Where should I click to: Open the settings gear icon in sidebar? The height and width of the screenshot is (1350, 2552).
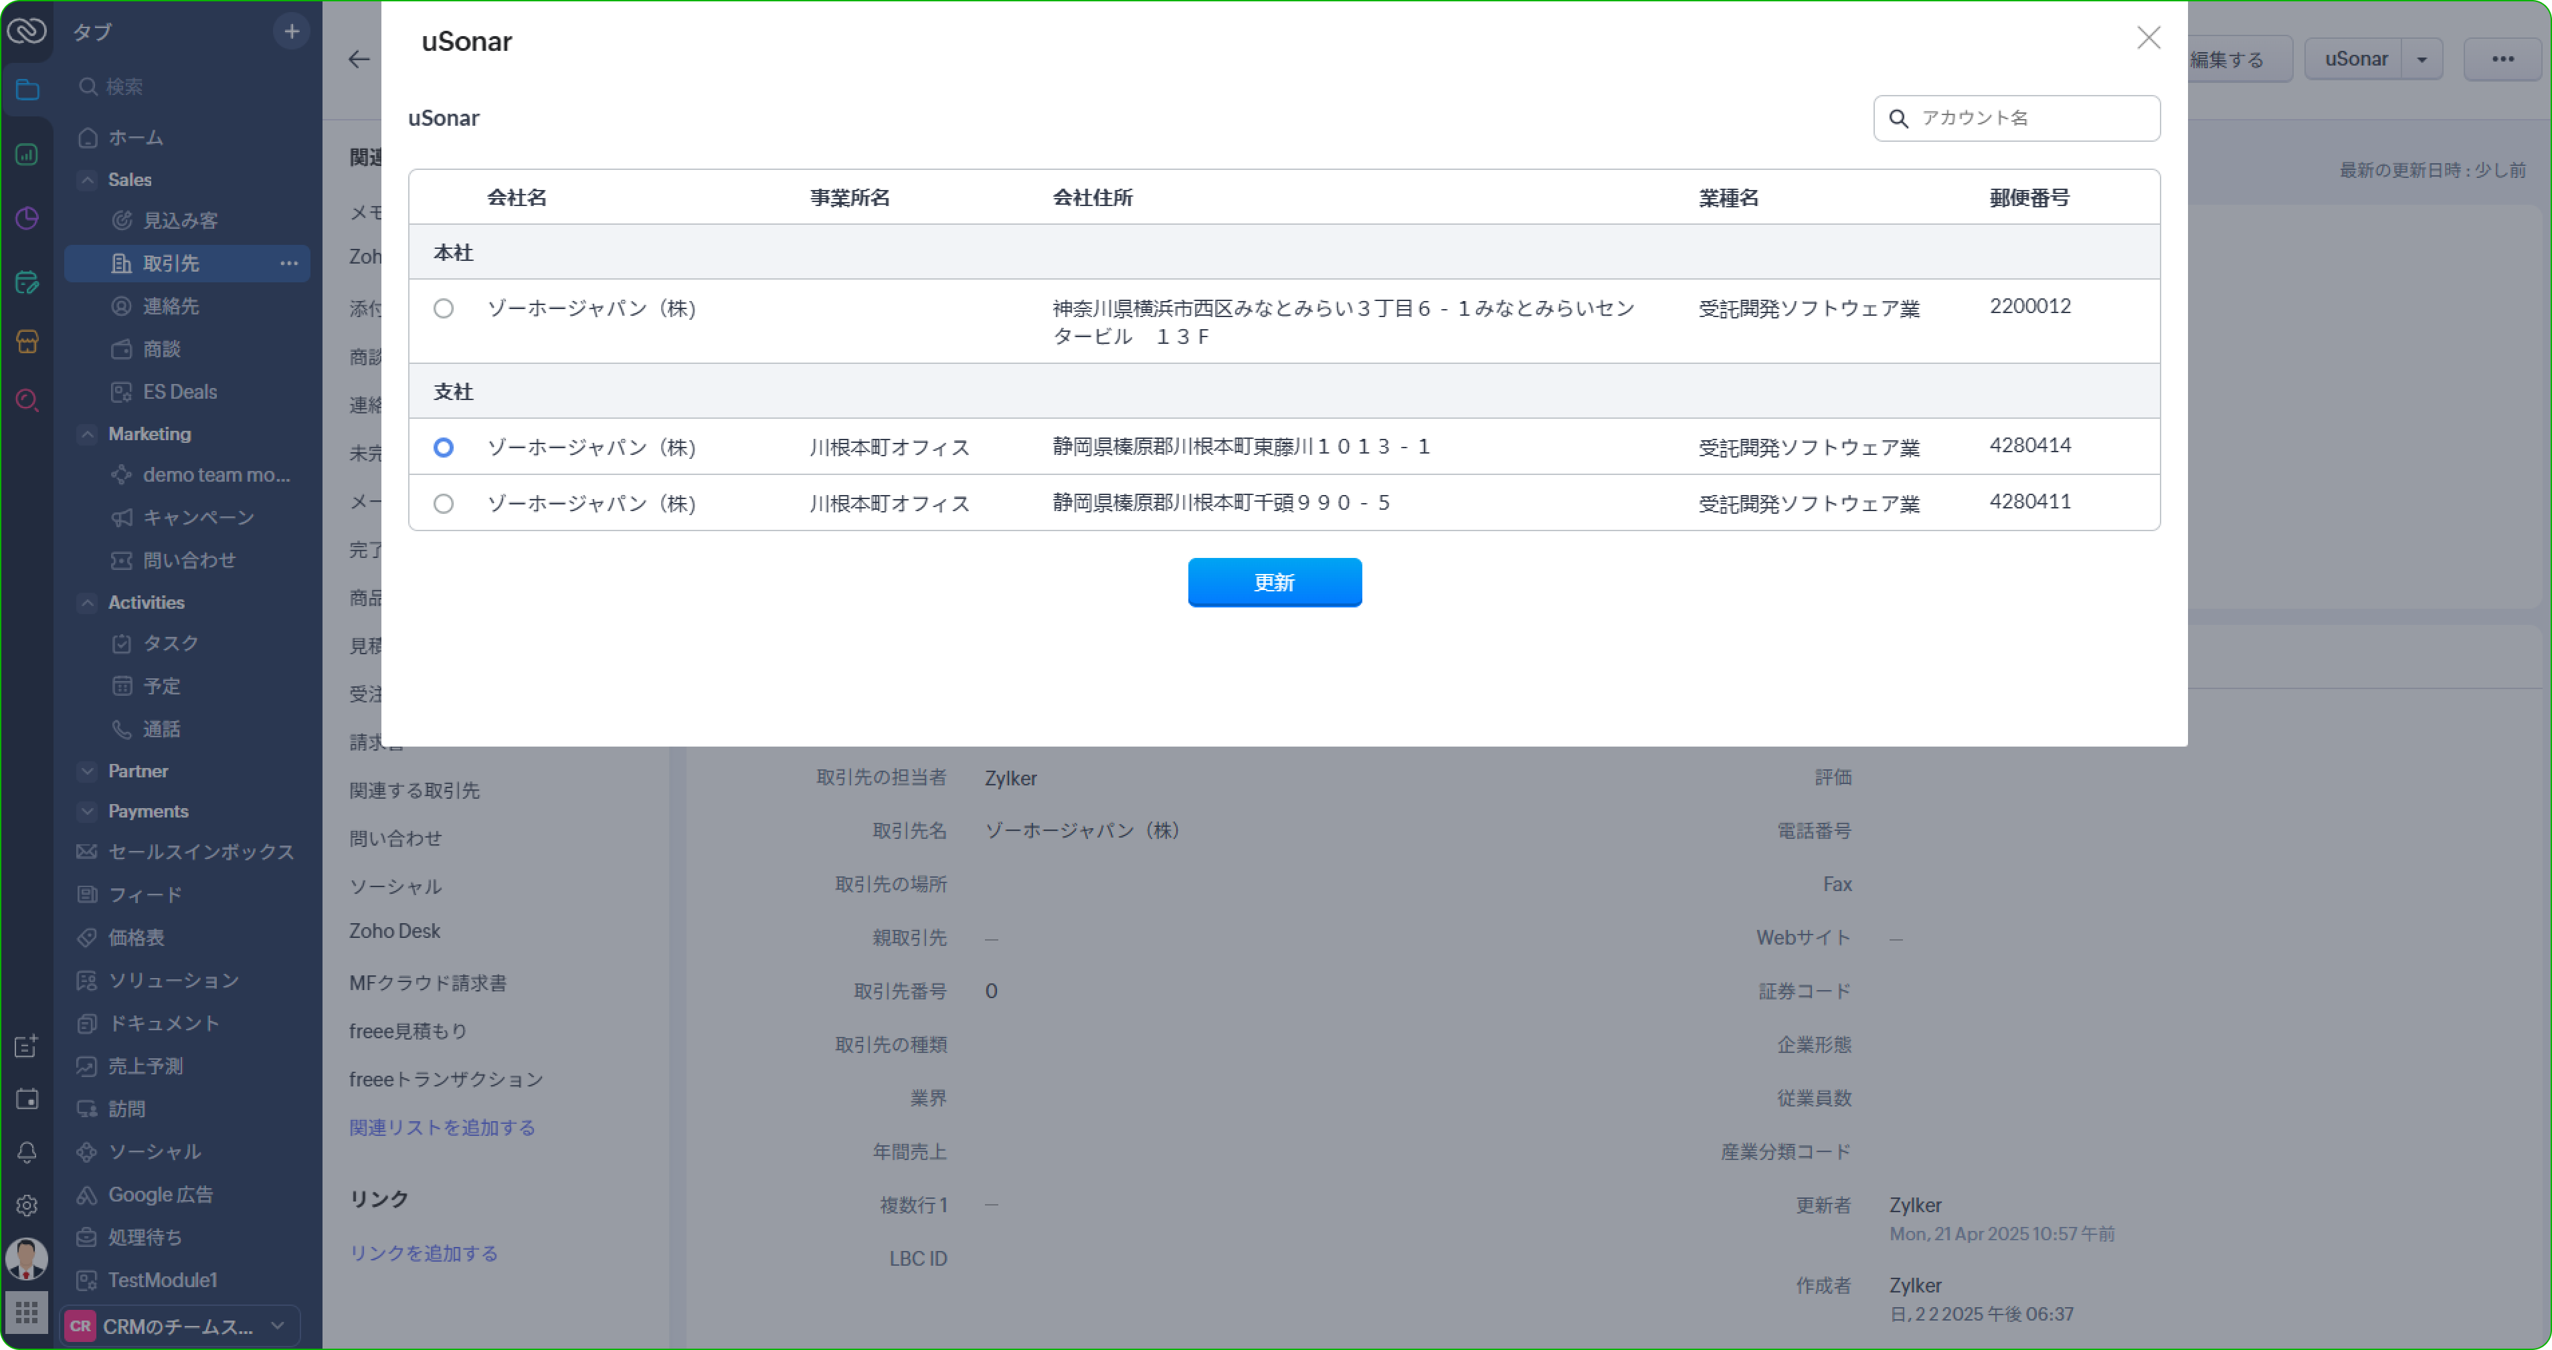tap(27, 1206)
